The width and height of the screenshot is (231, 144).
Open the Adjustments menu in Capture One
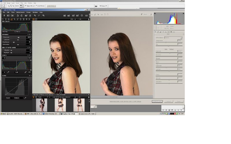click(x=20, y=12)
